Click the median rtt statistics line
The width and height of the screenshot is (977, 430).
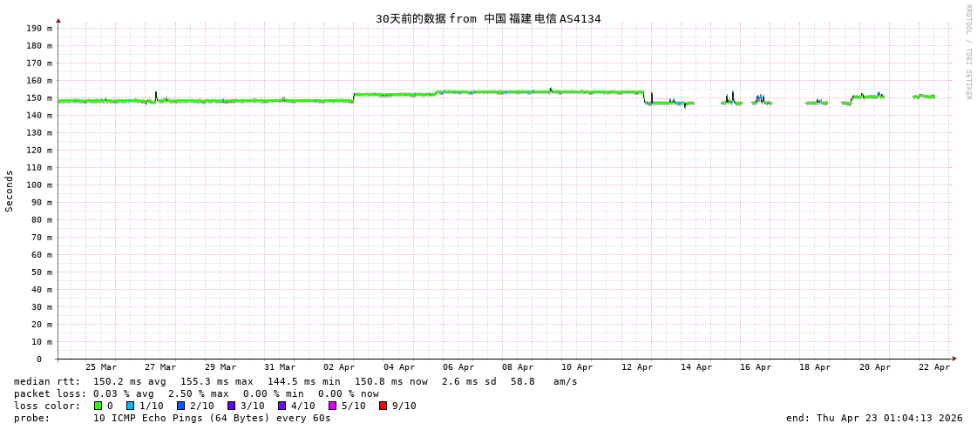point(295,381)
